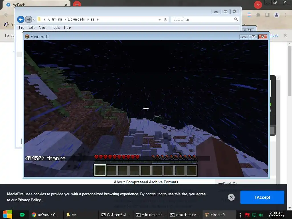292x219 pixels.
Task: Click the folder icon in Explorer address bar
Action: 39,19
